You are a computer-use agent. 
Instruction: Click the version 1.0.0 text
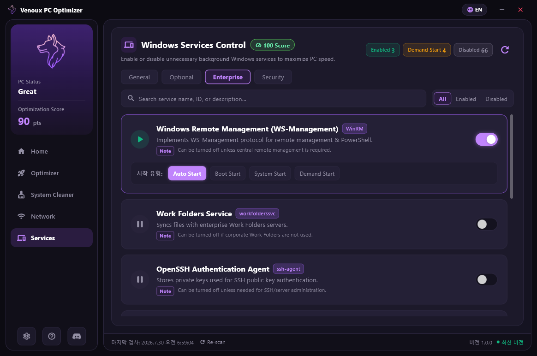click(481, 343)
